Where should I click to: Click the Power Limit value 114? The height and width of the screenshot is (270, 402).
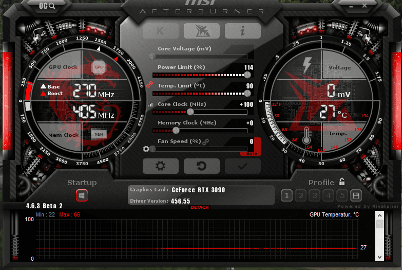pyautogui.click(x=248, y=67)
